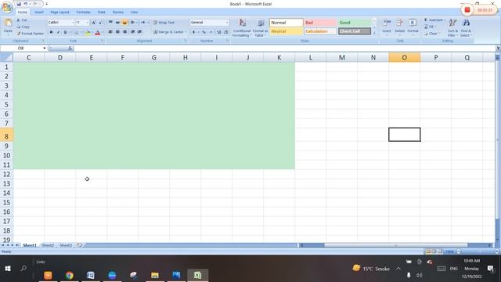Toggle Underline formatting
The height and width of the screenshot is (282, 501).
(65, 32)
